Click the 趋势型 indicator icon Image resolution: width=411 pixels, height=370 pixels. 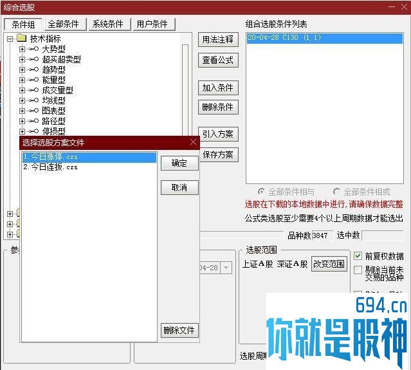click(x=34, y=69)
